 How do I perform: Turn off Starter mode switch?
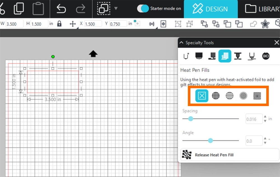(x=143, y=8)
